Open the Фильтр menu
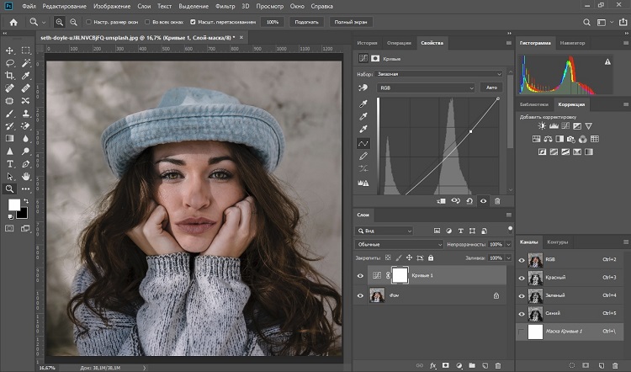The height and width of the screenshot is (372, 631). pyautogui.click(x=225, y=7)
